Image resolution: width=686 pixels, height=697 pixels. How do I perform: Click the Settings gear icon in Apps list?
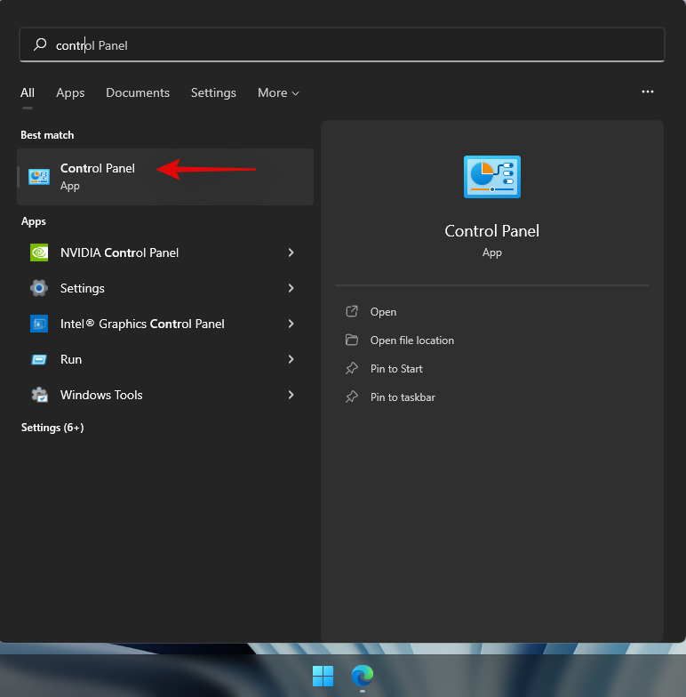click(39, 288)
